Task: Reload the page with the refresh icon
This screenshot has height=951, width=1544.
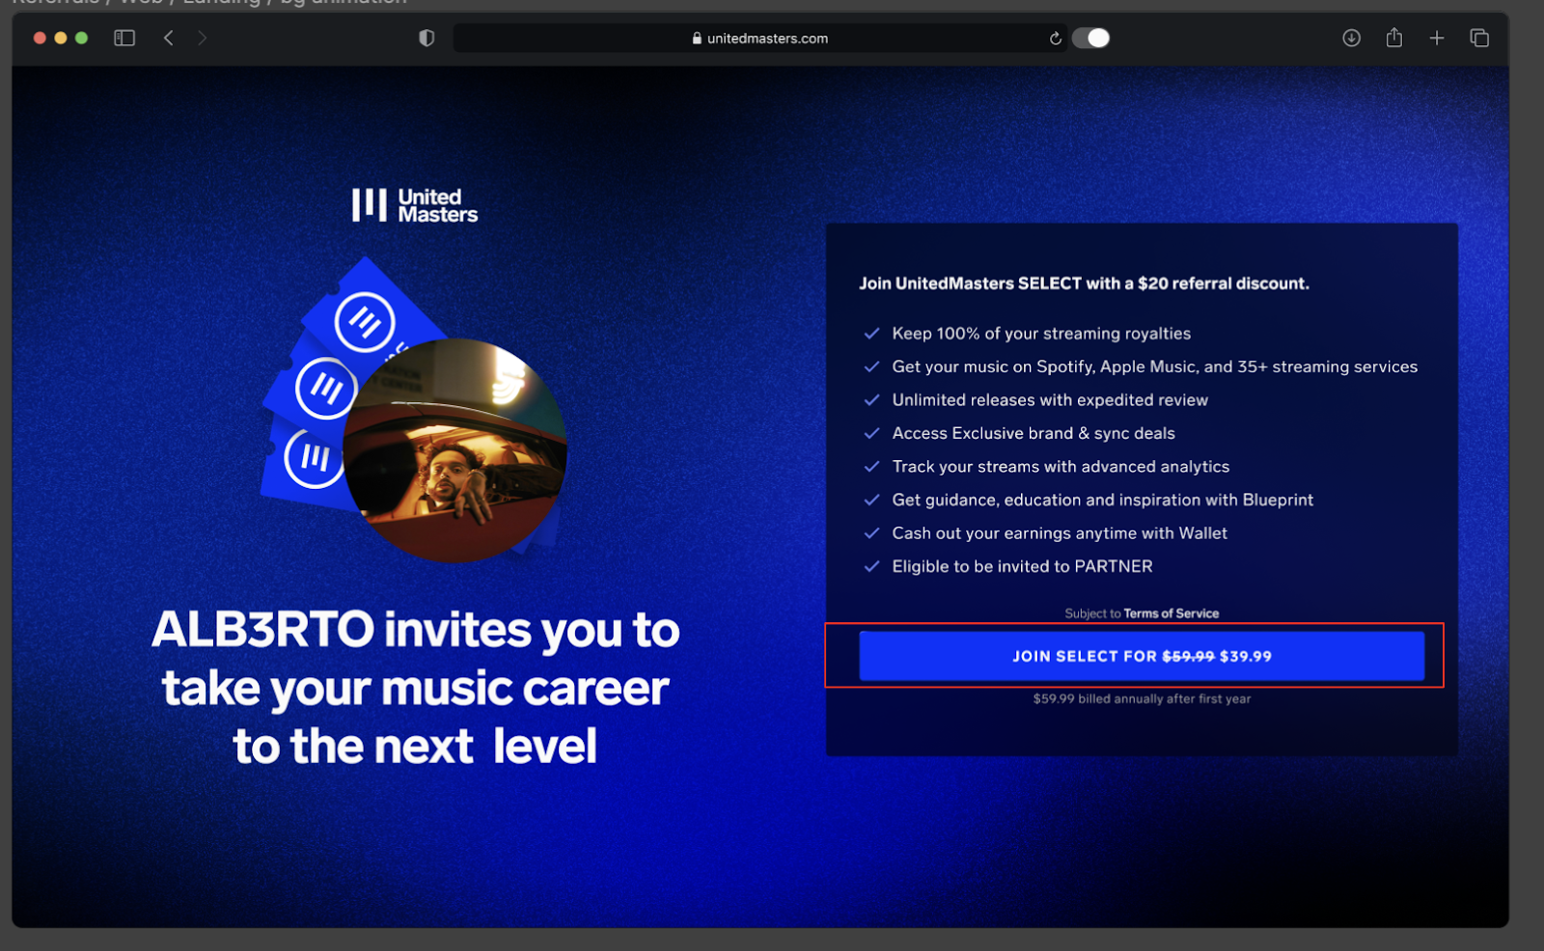Action: [x=1056, y=39]
